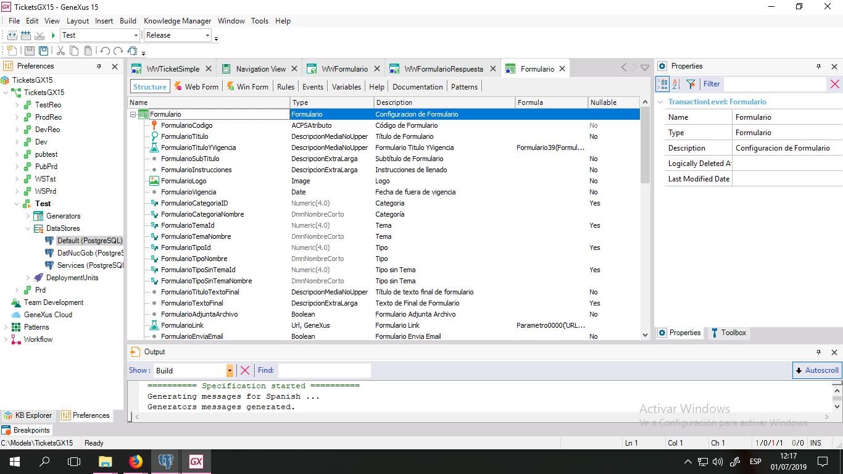Open the Release configuration dropdown
This screenshot has width=843, height=474.
click(207, 35)
